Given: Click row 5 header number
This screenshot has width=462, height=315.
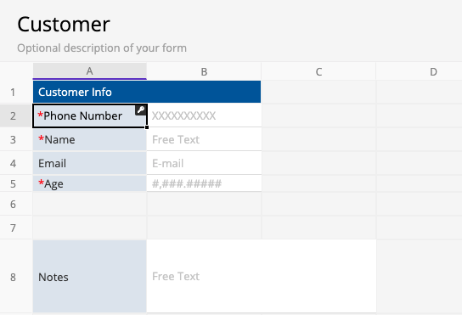Looking at the screenshot, I should pyautogui.click(x=13, y=183).
